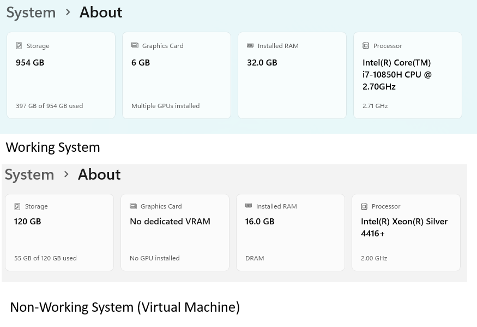Click the Storage icon on the 120 GB card
The width and height of the screenshot is (477, 327).
pyautogui.click(x=17, y=206)
